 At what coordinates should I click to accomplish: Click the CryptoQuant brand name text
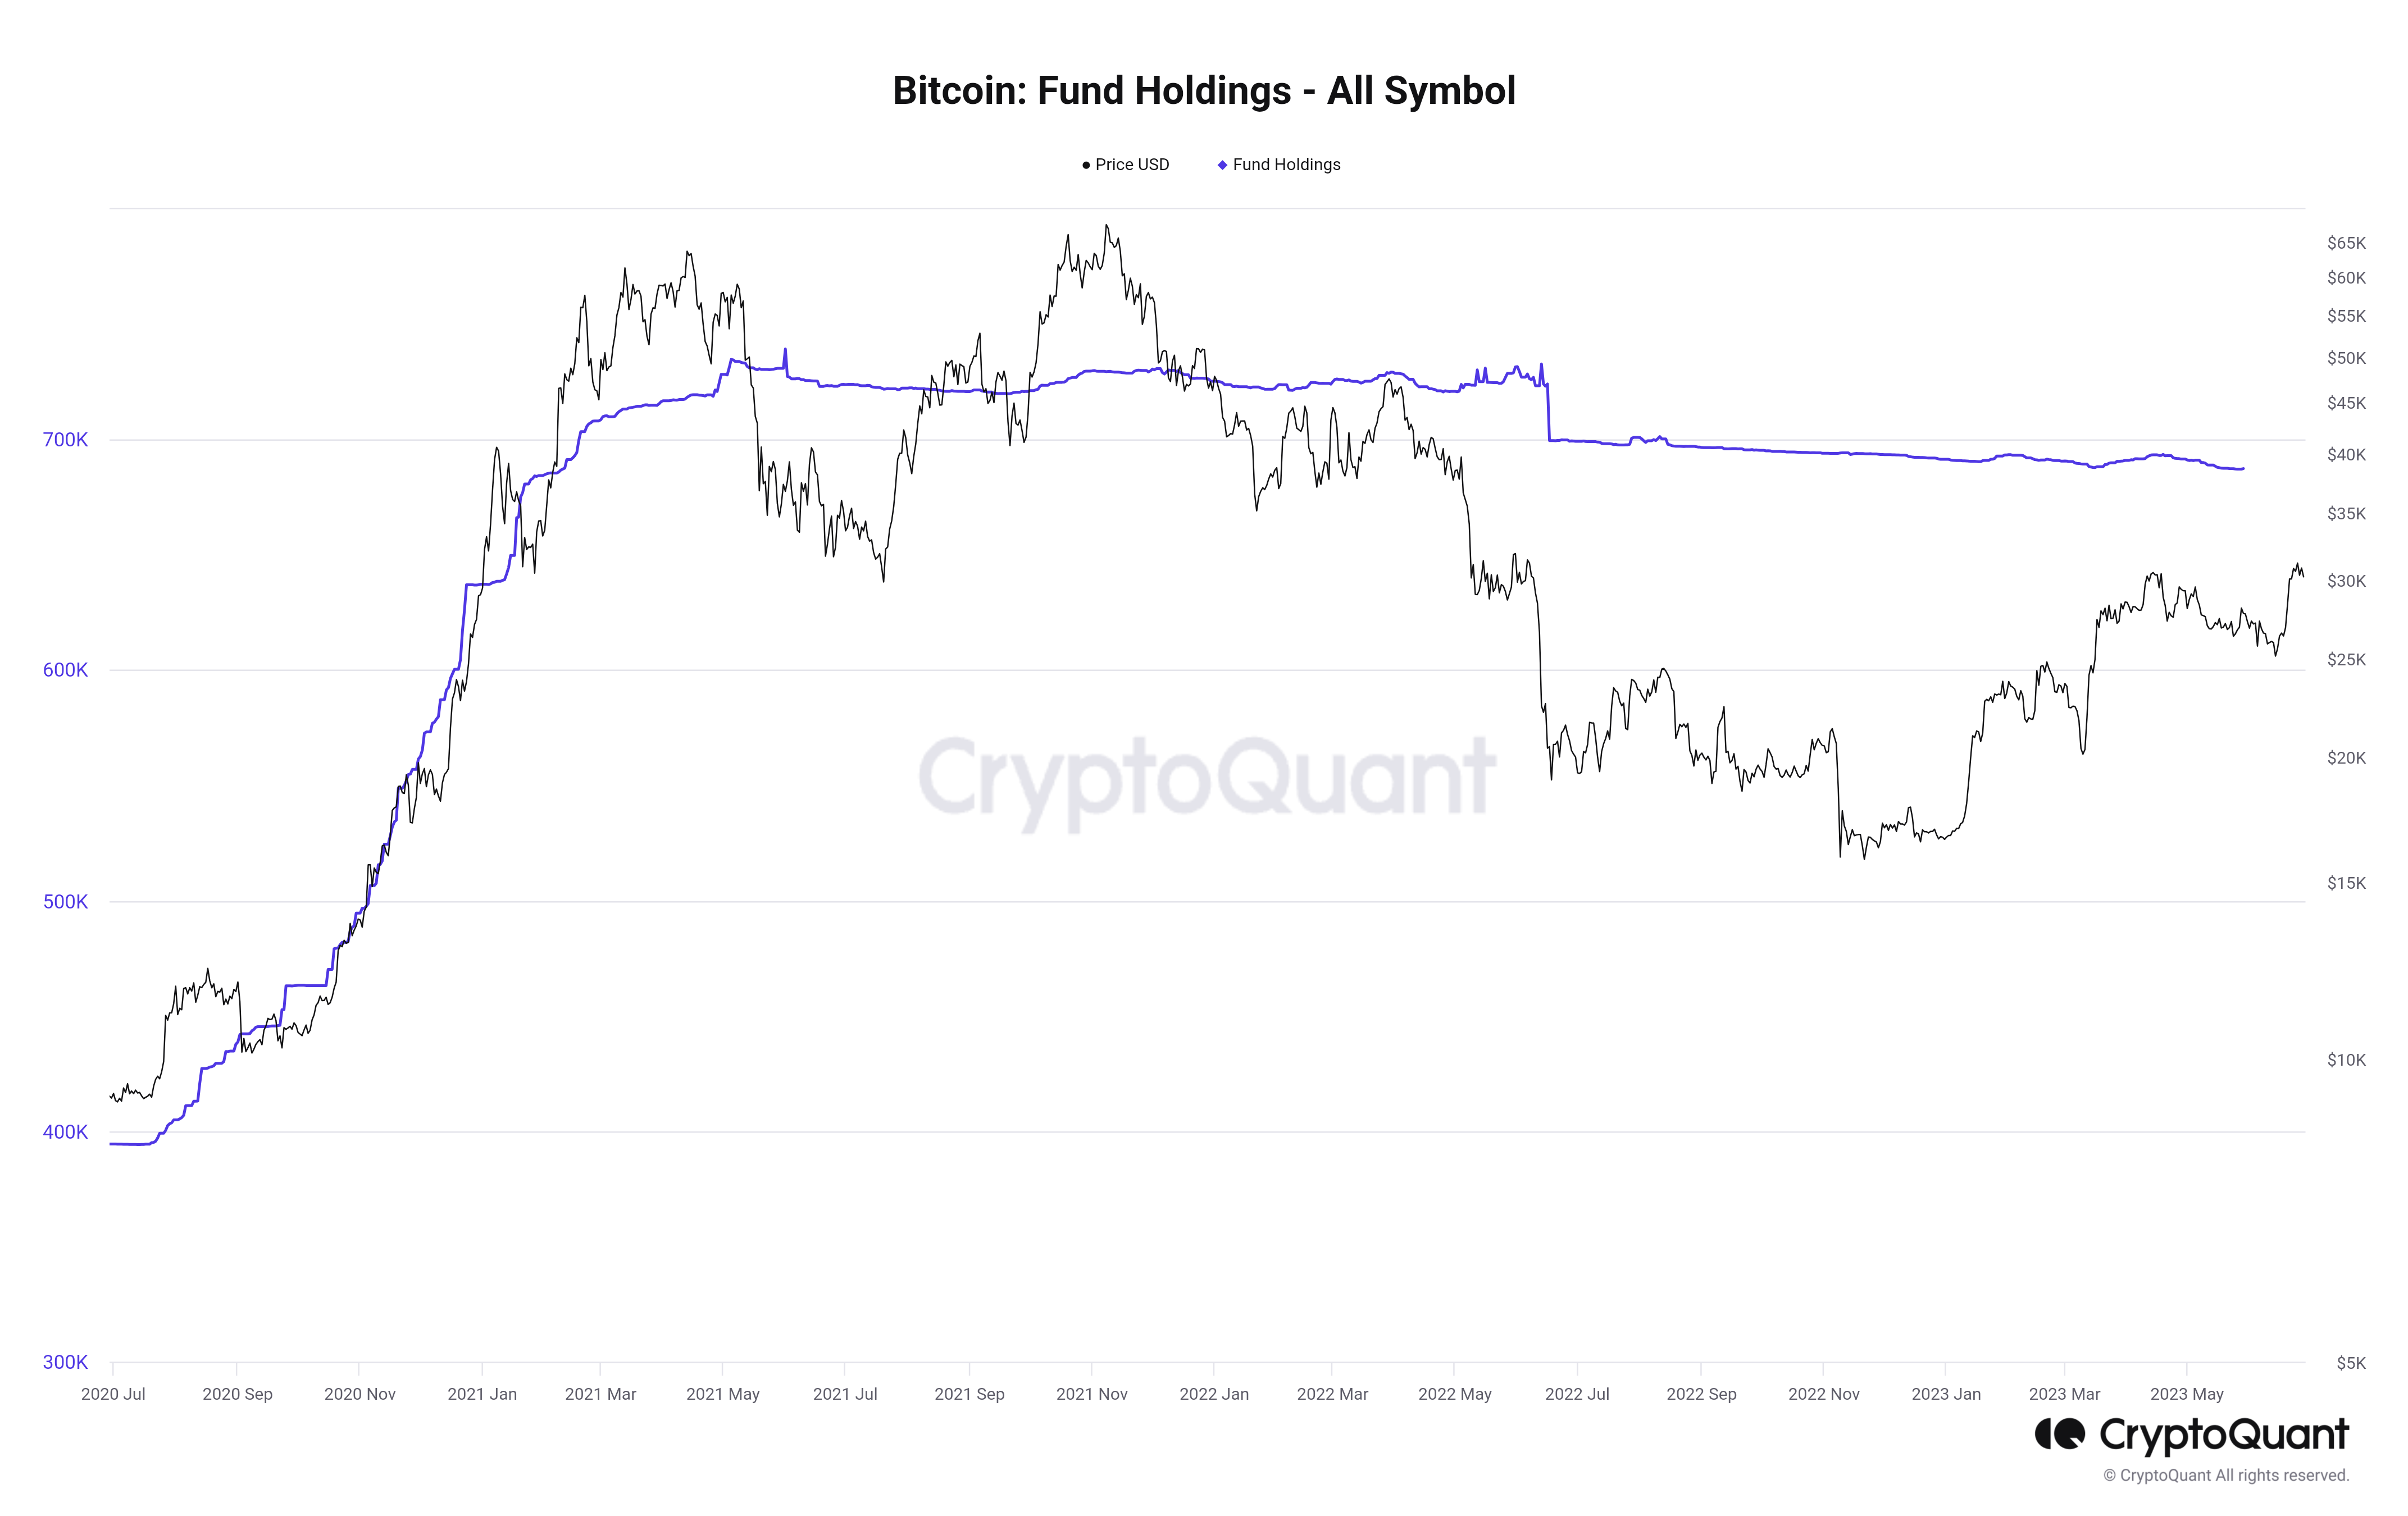(2224, 1434)
